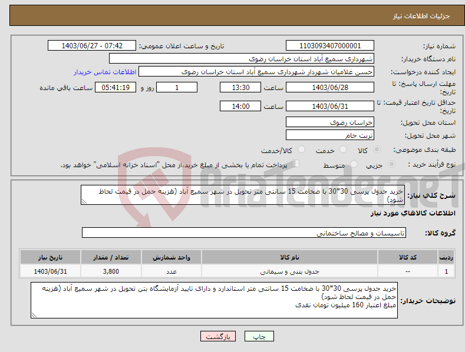Click the delivery province field خراسان رضوی
This screenshot has height=352, width=465.
point(330,122)
